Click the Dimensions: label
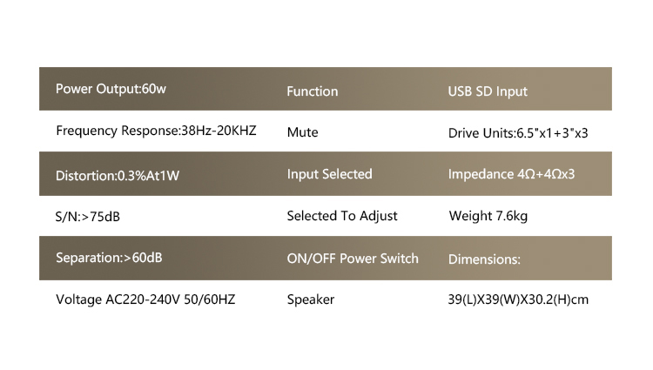 pos(484,259)
